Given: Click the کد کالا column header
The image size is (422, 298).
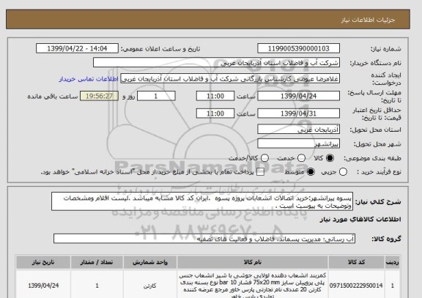Looking at the screenshot, I should (x=356, y=262).
